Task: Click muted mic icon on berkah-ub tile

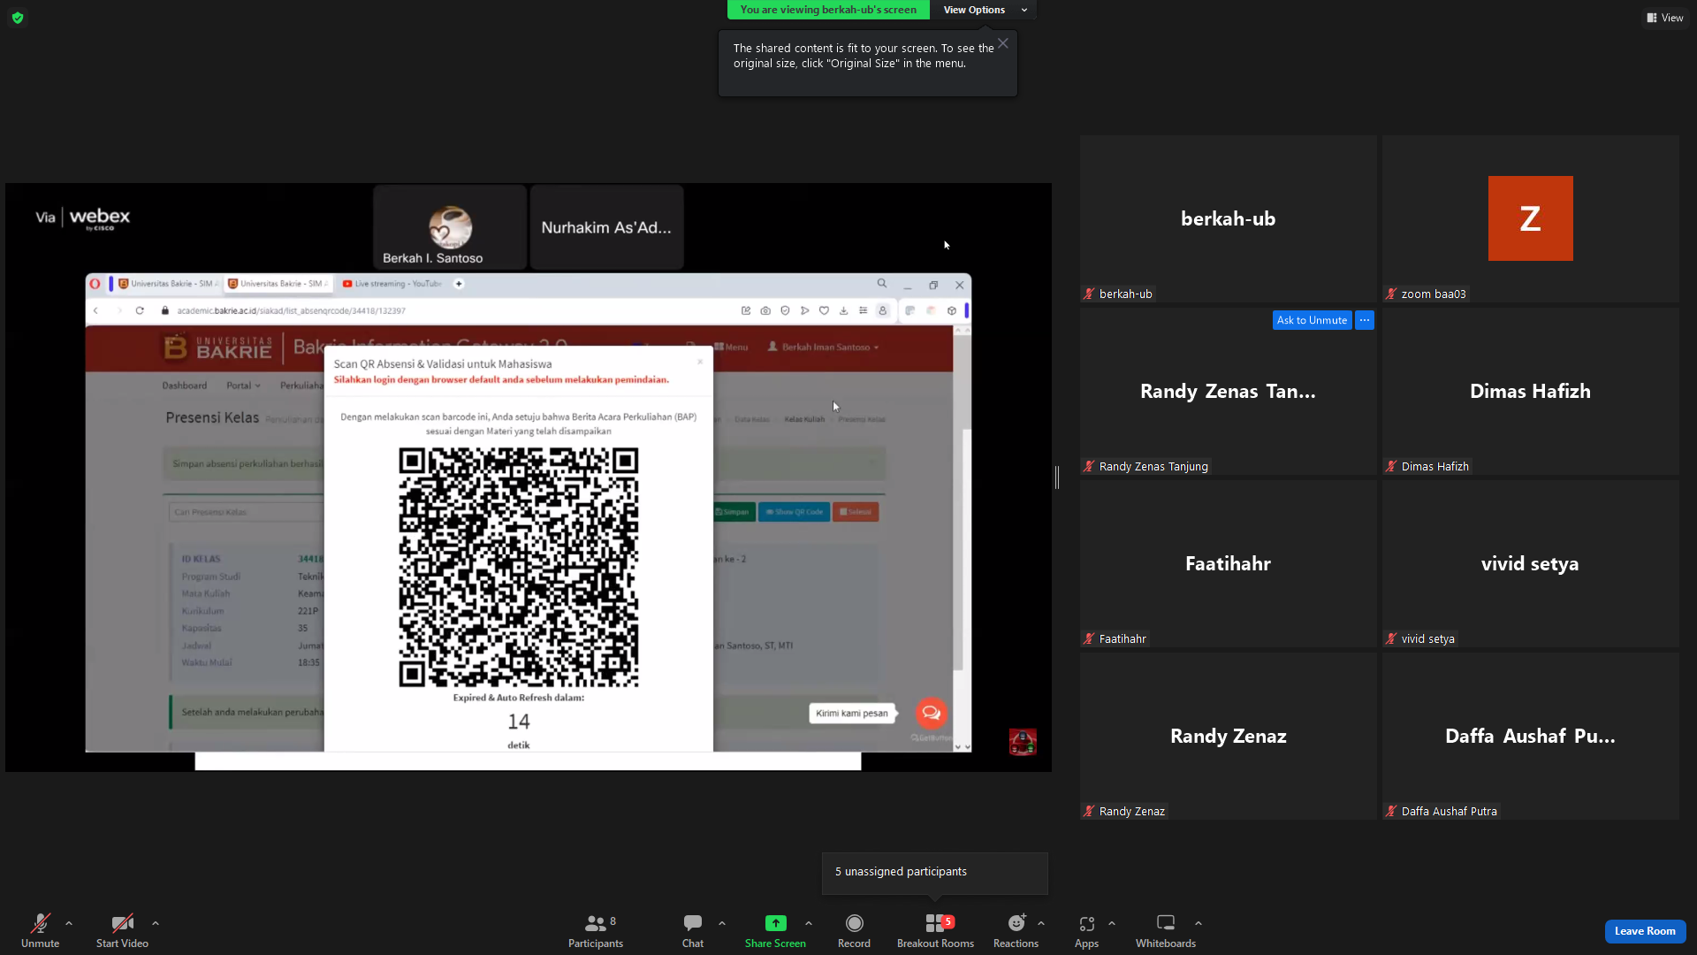Action: (x=1089, y=294)
